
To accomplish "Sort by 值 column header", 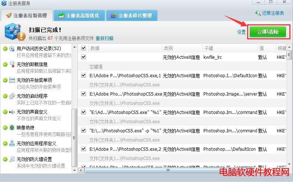I will [x=267, y=48].
